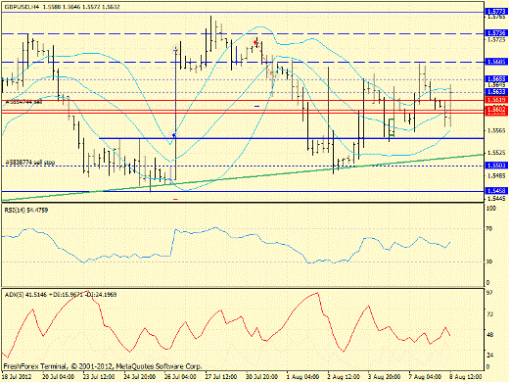The width and height of the screenshot is (509, 382).
Task: Select the red ADX indicator line
Action: pyautogui.click(x=225, y=323)
